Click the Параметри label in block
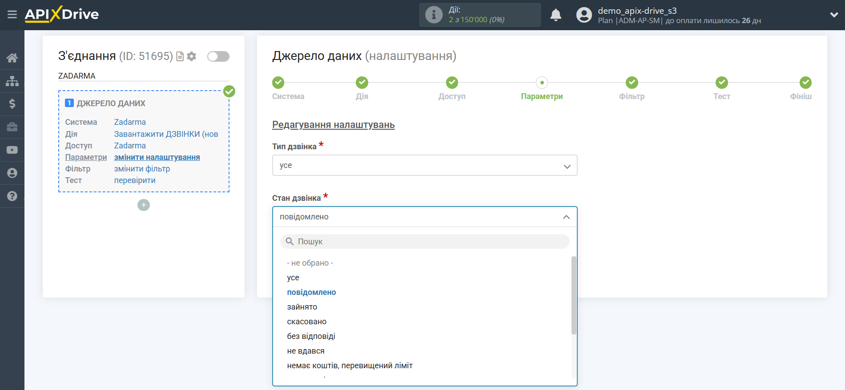 pos(86,157)
